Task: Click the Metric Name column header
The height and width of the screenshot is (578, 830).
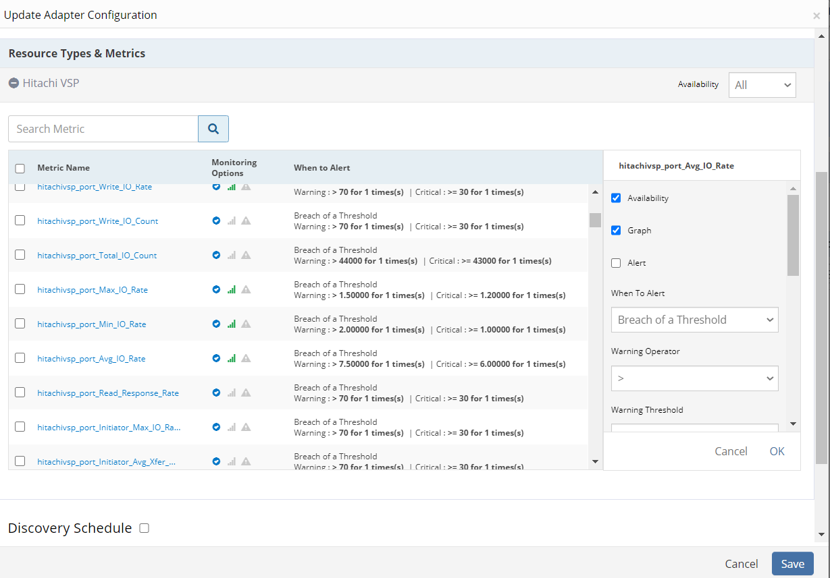Action: tap(63, 168)
